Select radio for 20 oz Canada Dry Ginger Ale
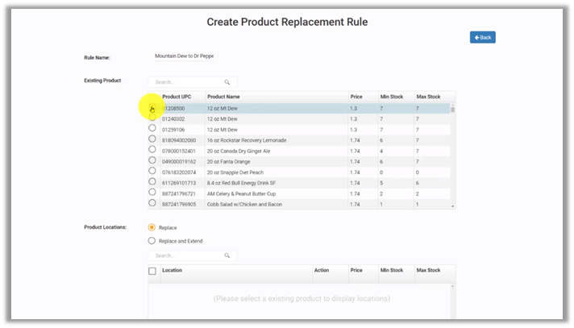 click(x=152, y=150)
